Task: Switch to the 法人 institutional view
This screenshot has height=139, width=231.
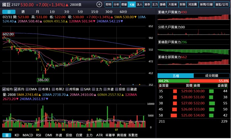Action: tap(139, 5)
